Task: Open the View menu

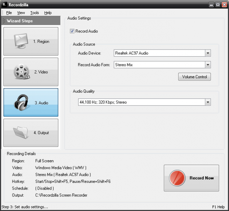Action: click(x=21, y=13)
